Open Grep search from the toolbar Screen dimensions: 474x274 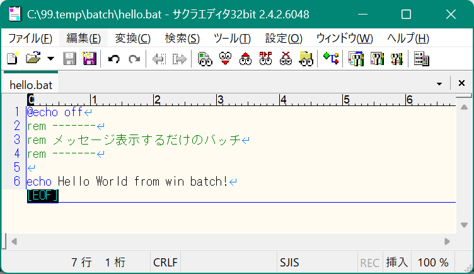coord(306,59)
